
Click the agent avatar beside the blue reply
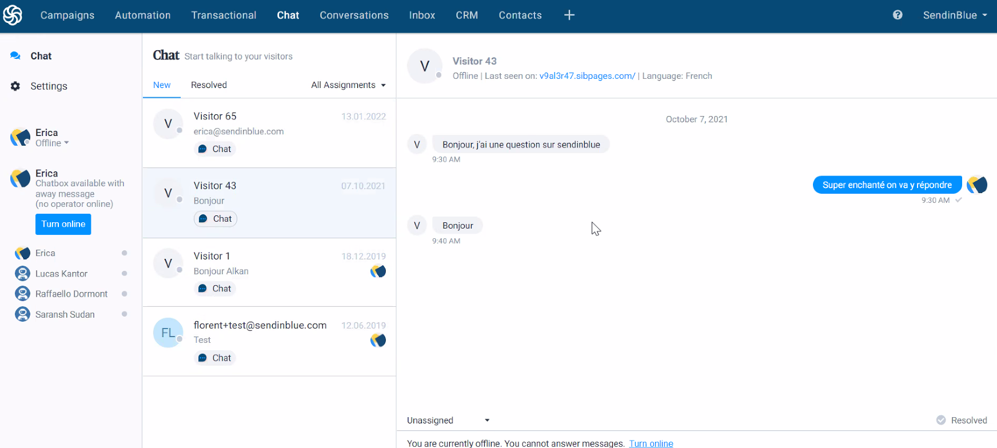pos(977,185)
